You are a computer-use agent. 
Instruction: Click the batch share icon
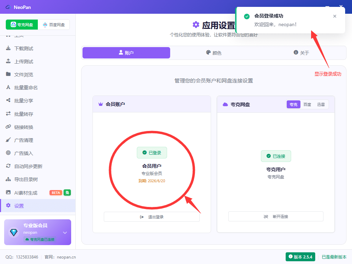pos(8,100)
